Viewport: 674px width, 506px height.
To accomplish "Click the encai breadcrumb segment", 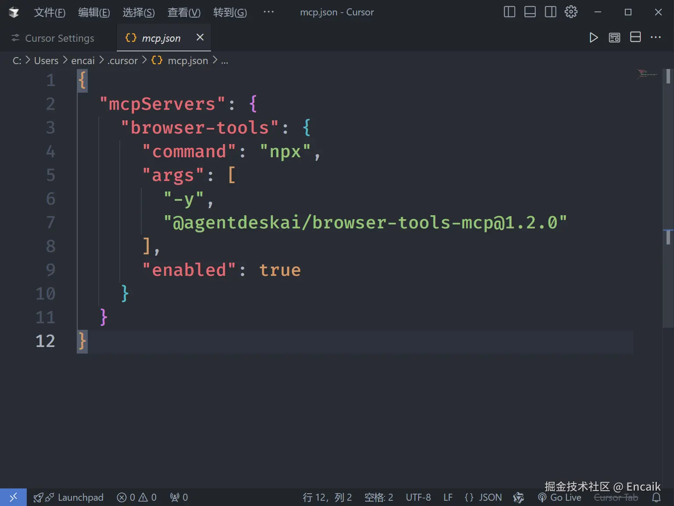I will 83,61.
